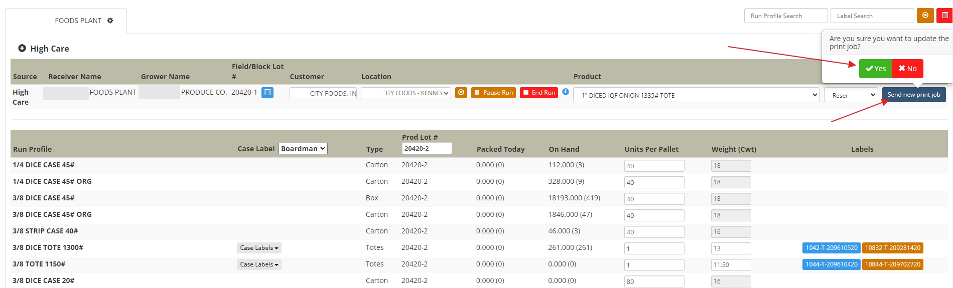Click orange circled-x icon beside Label Search
953x288 pixels.
coord(925,16)
